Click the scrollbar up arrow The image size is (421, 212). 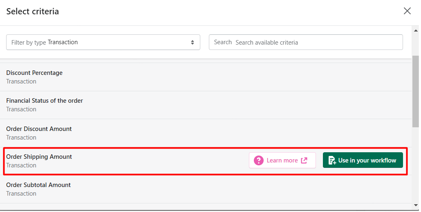(x=416, y=31)
